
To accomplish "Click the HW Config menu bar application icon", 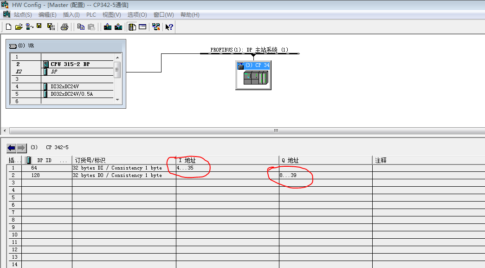I will [6, 14].
